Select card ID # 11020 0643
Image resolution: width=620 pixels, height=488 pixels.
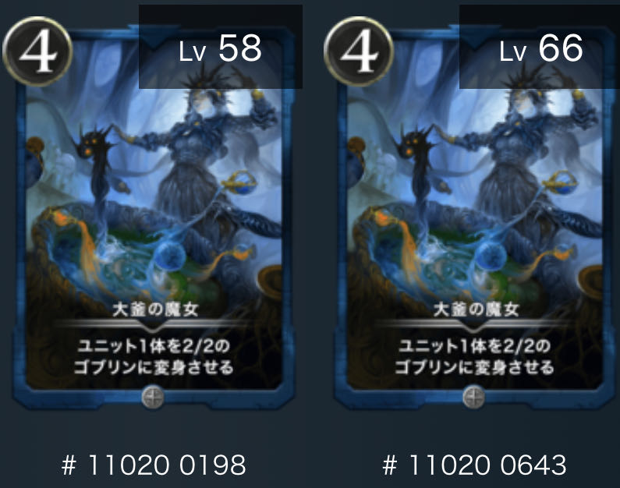(474, 465)
